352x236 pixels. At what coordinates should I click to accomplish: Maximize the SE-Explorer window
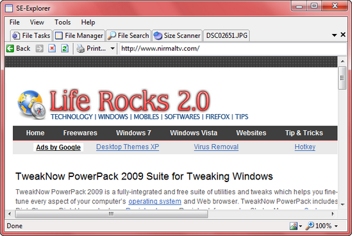[314, 6]
